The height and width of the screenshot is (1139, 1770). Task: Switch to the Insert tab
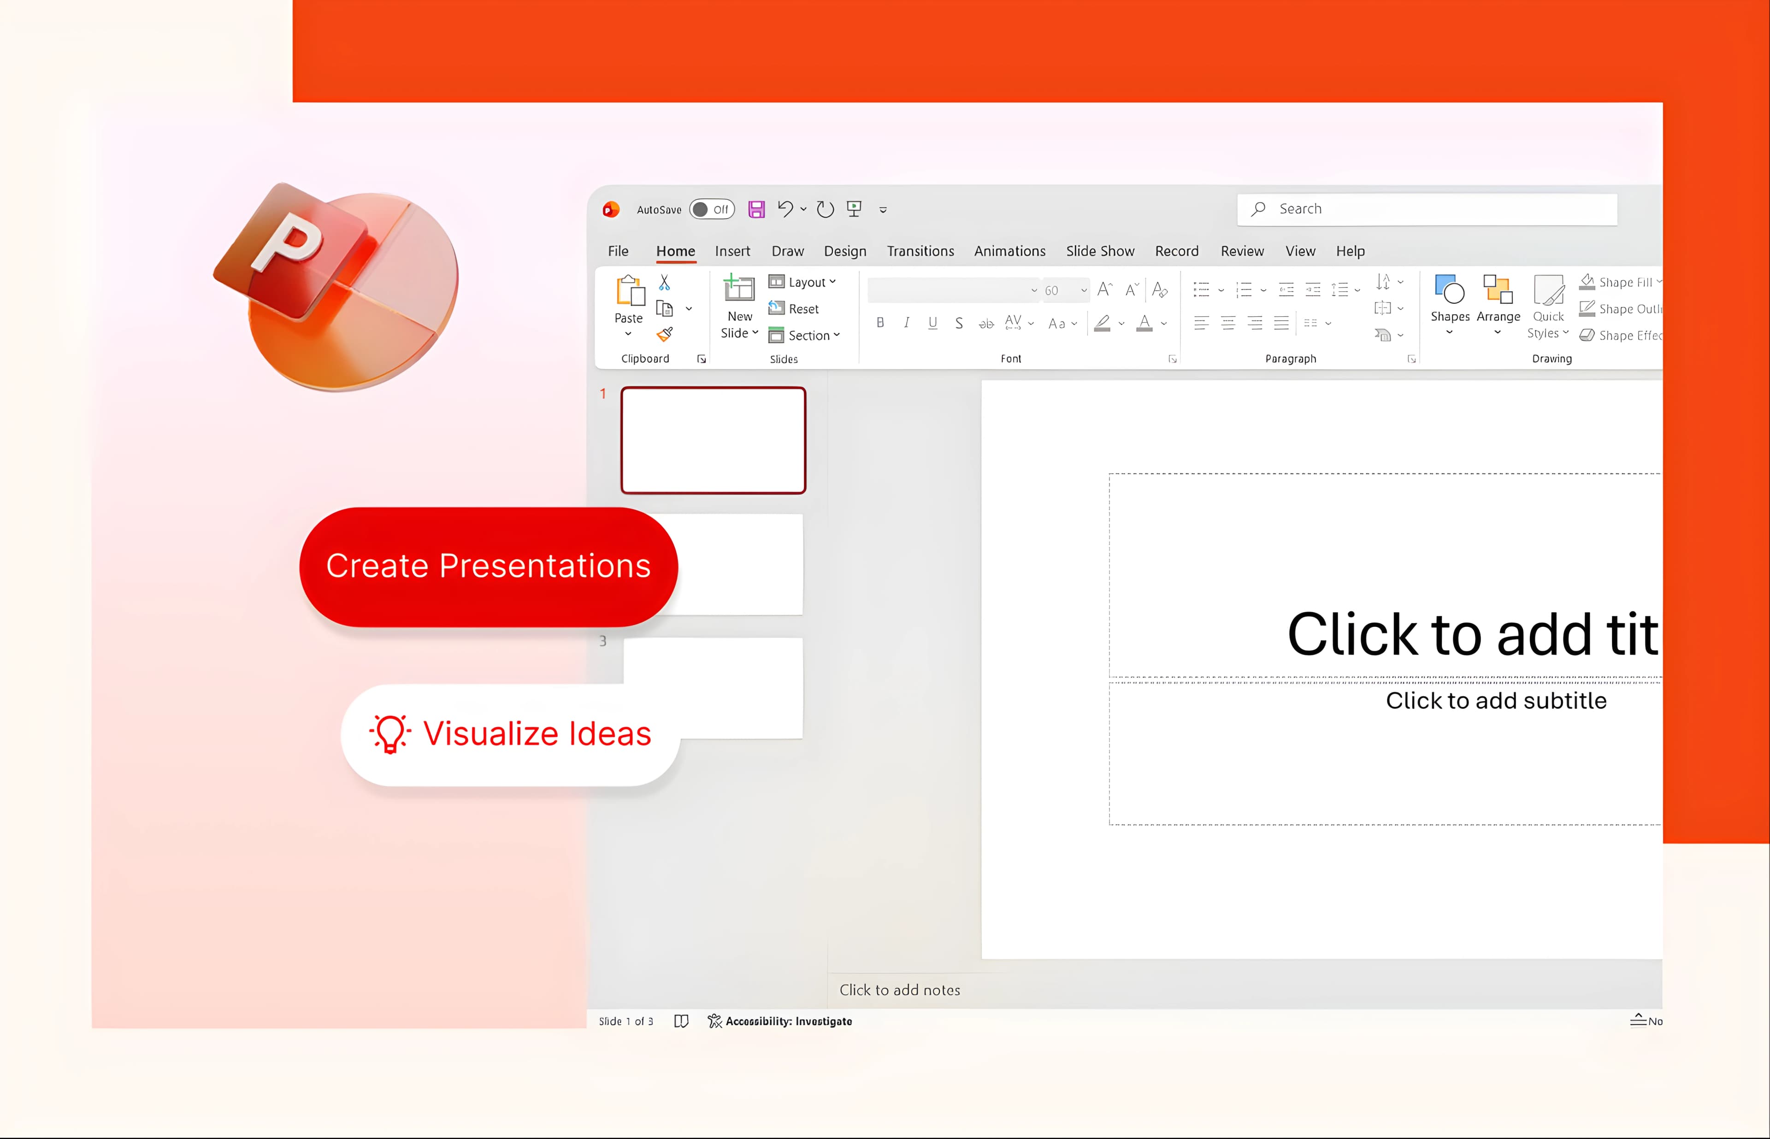click(x=732, y=251)
